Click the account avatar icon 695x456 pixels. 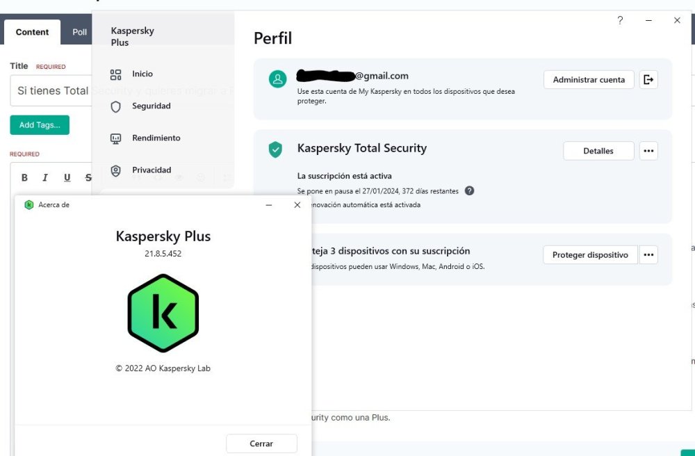tap(277, 79)
